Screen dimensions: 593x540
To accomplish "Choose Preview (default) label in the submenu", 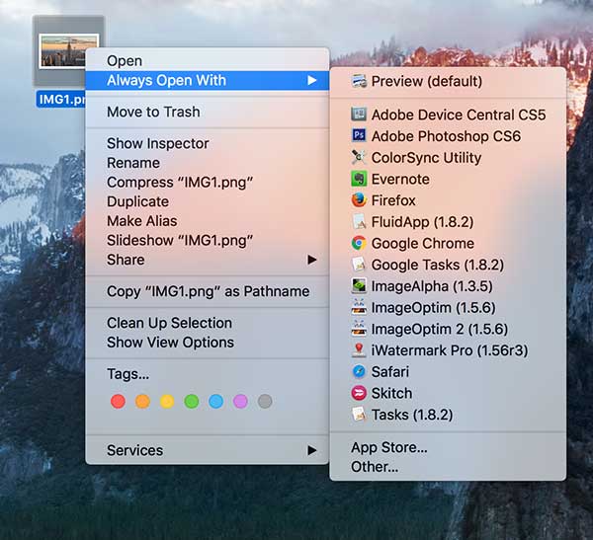I will pyautogui.click(x=427, y=81).
